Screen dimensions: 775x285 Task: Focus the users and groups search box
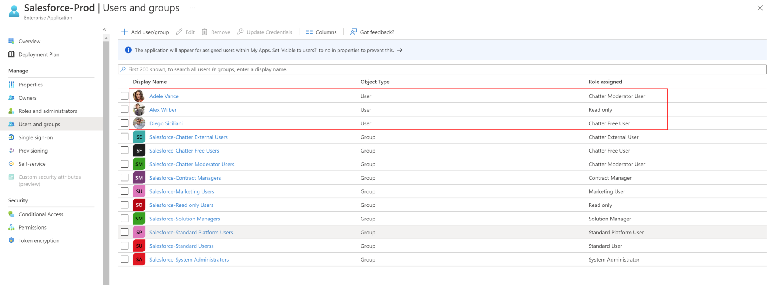[x=442, y=69]
